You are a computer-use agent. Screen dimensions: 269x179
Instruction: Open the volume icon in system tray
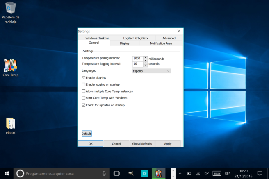(x=207, y=173)
